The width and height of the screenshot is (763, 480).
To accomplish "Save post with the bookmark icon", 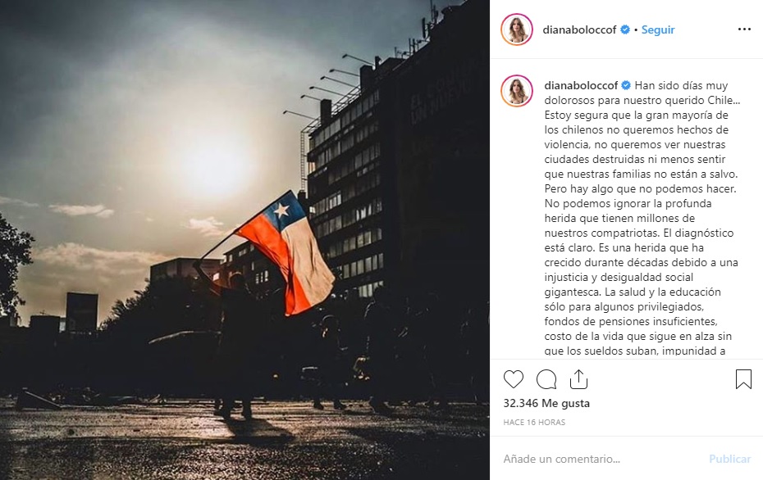I will 743,379.
